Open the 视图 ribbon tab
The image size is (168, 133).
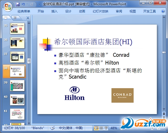coord(133,11)
